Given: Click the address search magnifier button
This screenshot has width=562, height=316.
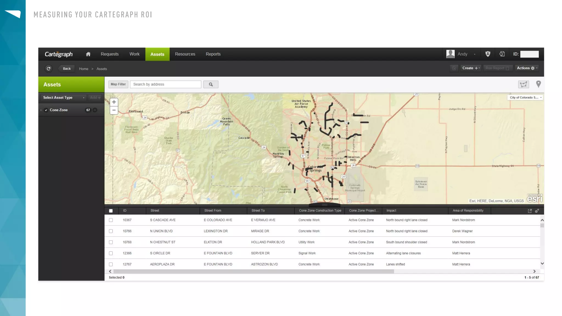Looking at the screenshot, I should click(211, 84).
